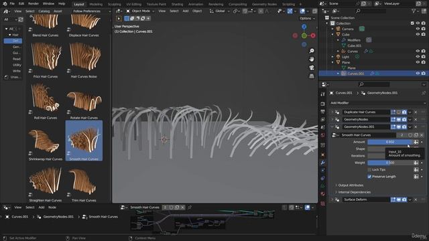This screenshot has height=241, width=429.
Task: Open the Object Mode dropdown
Action: (x=140, y=11)
